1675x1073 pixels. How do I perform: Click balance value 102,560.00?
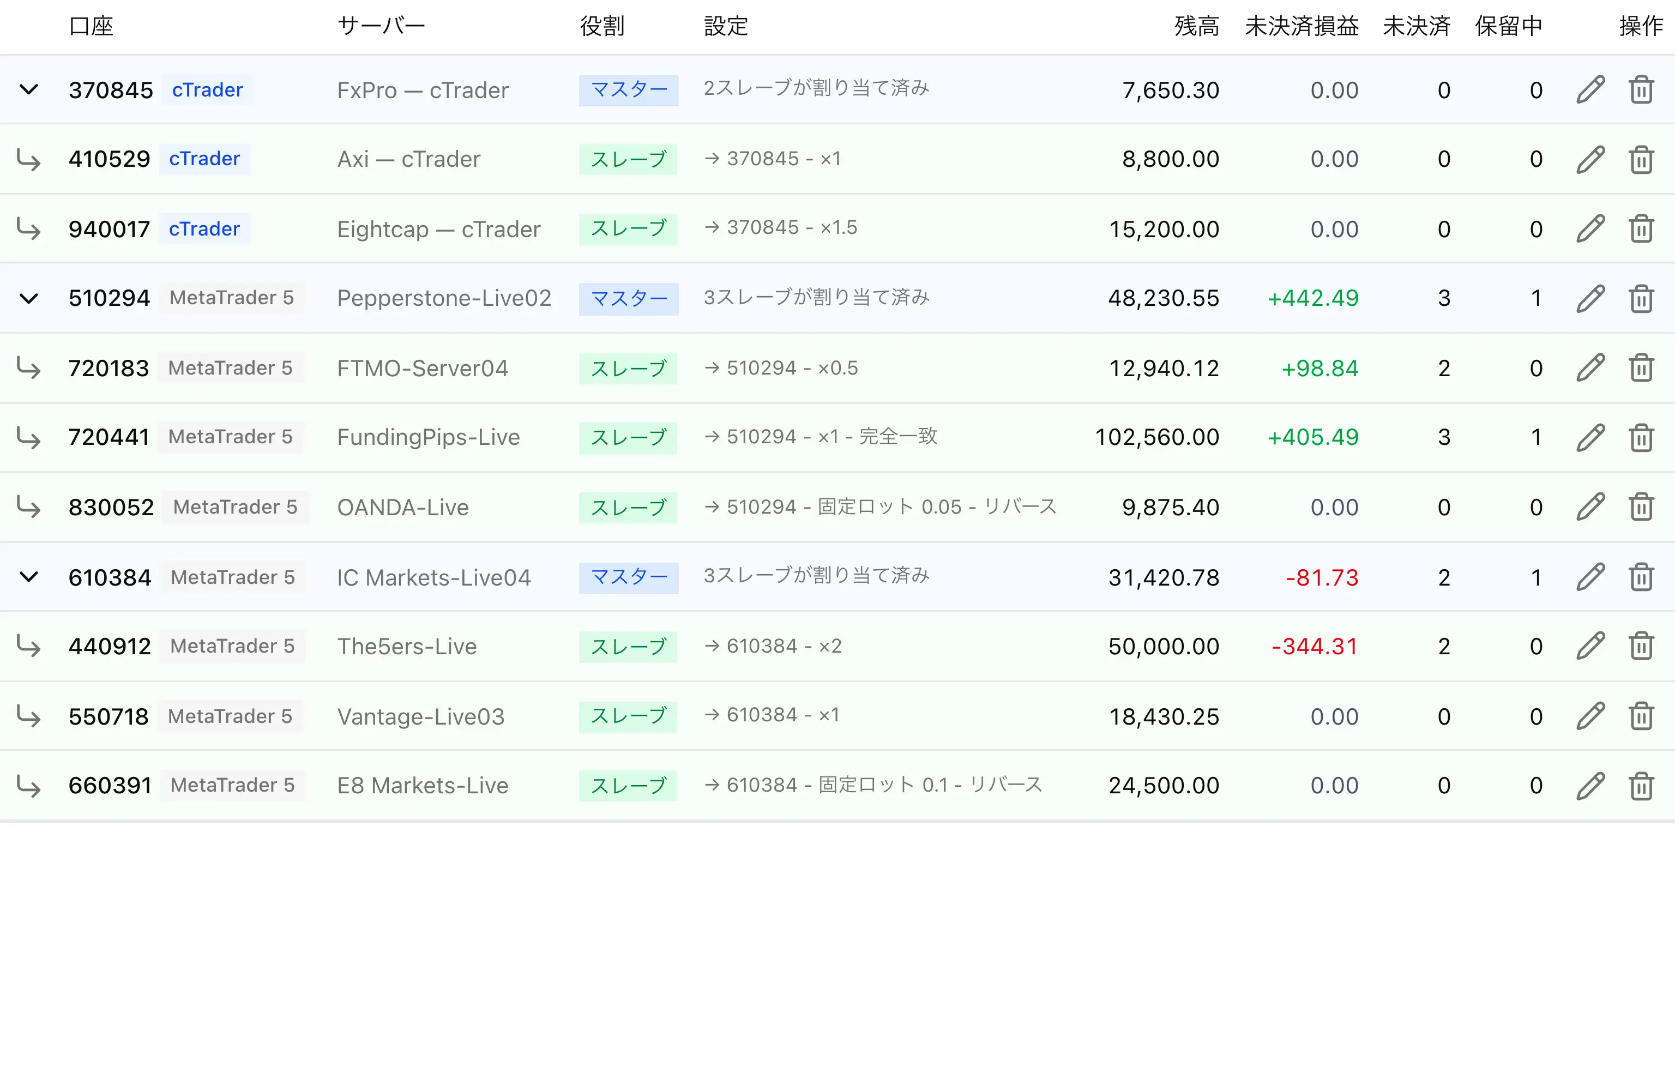[1156, 437]
